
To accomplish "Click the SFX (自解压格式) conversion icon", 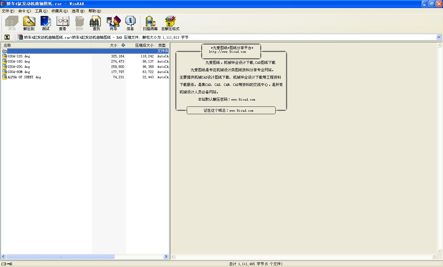I will click(170, 23).
